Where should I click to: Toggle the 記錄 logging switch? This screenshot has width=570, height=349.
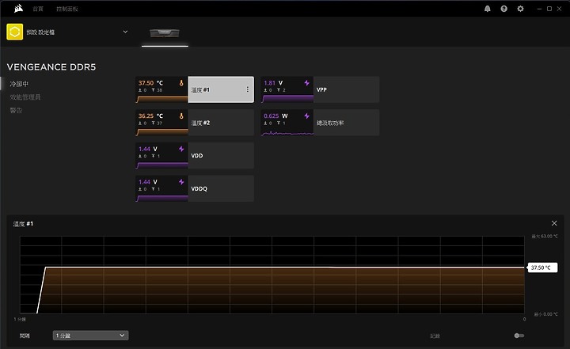tap(519, 336)
